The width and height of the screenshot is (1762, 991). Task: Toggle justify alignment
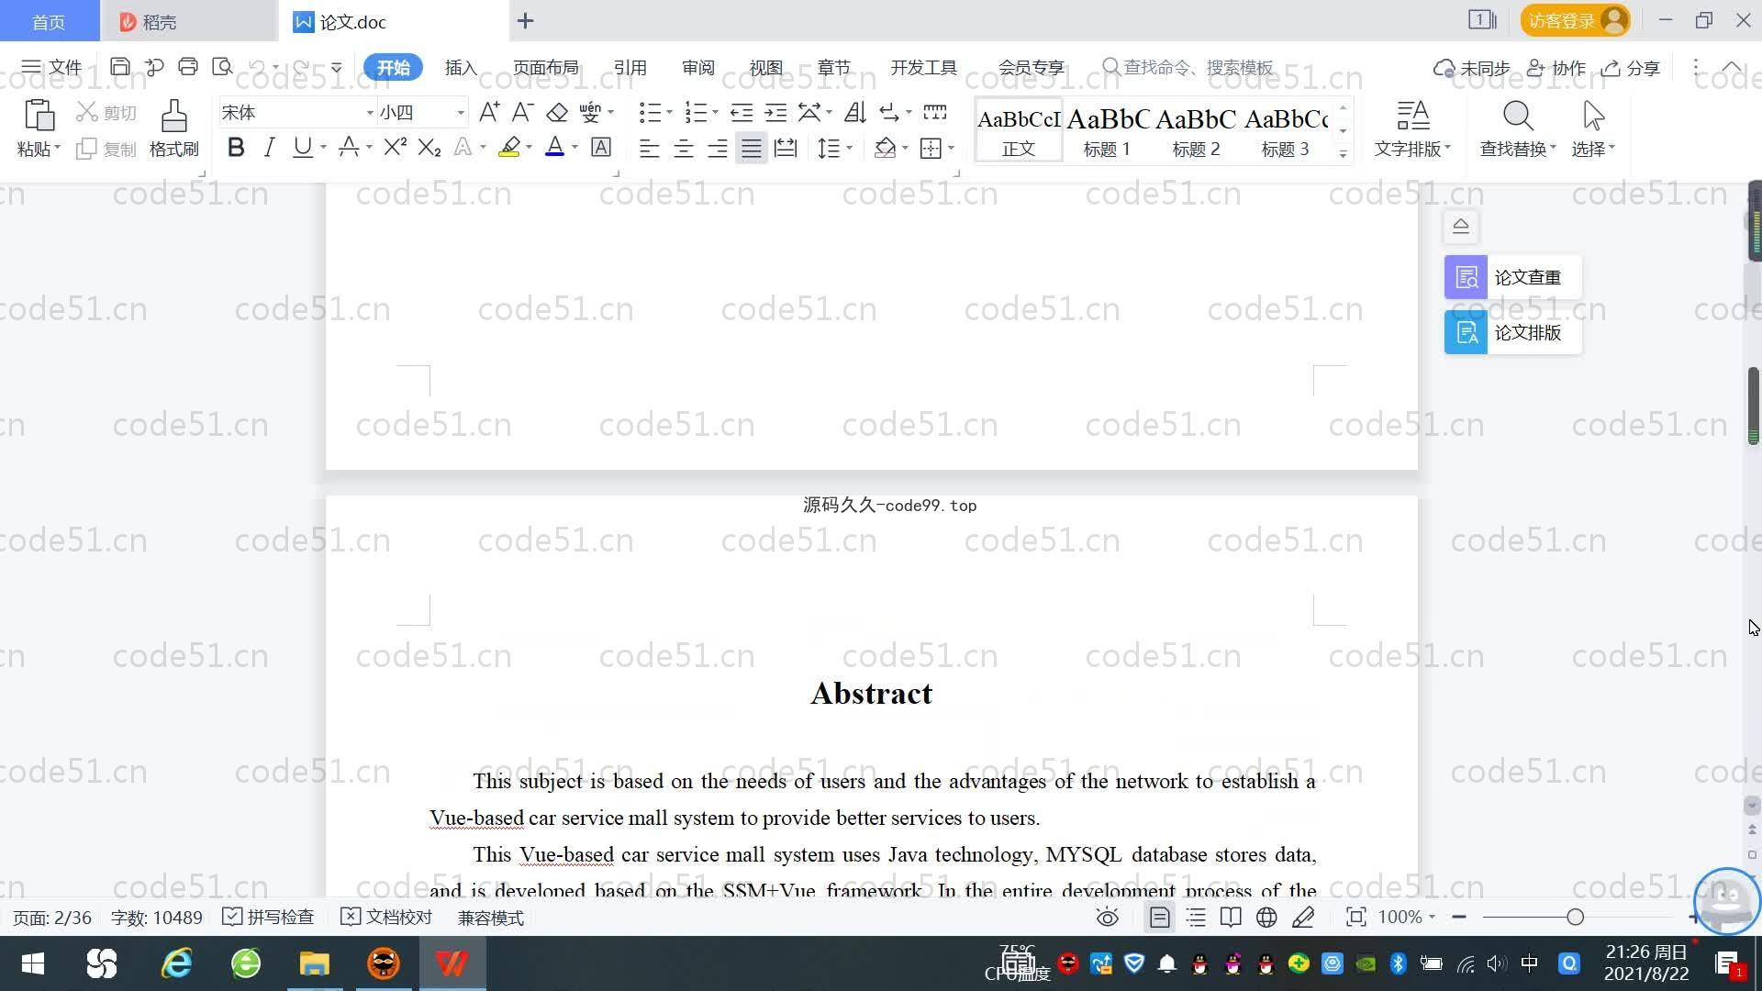click(752, 148)
